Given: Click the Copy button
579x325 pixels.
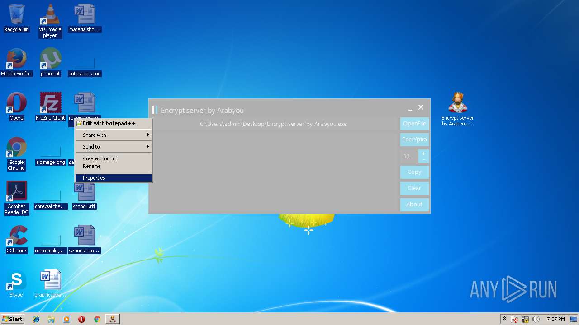Looking at the screenshot, I should pyautogui.click(x=414, y=172).
